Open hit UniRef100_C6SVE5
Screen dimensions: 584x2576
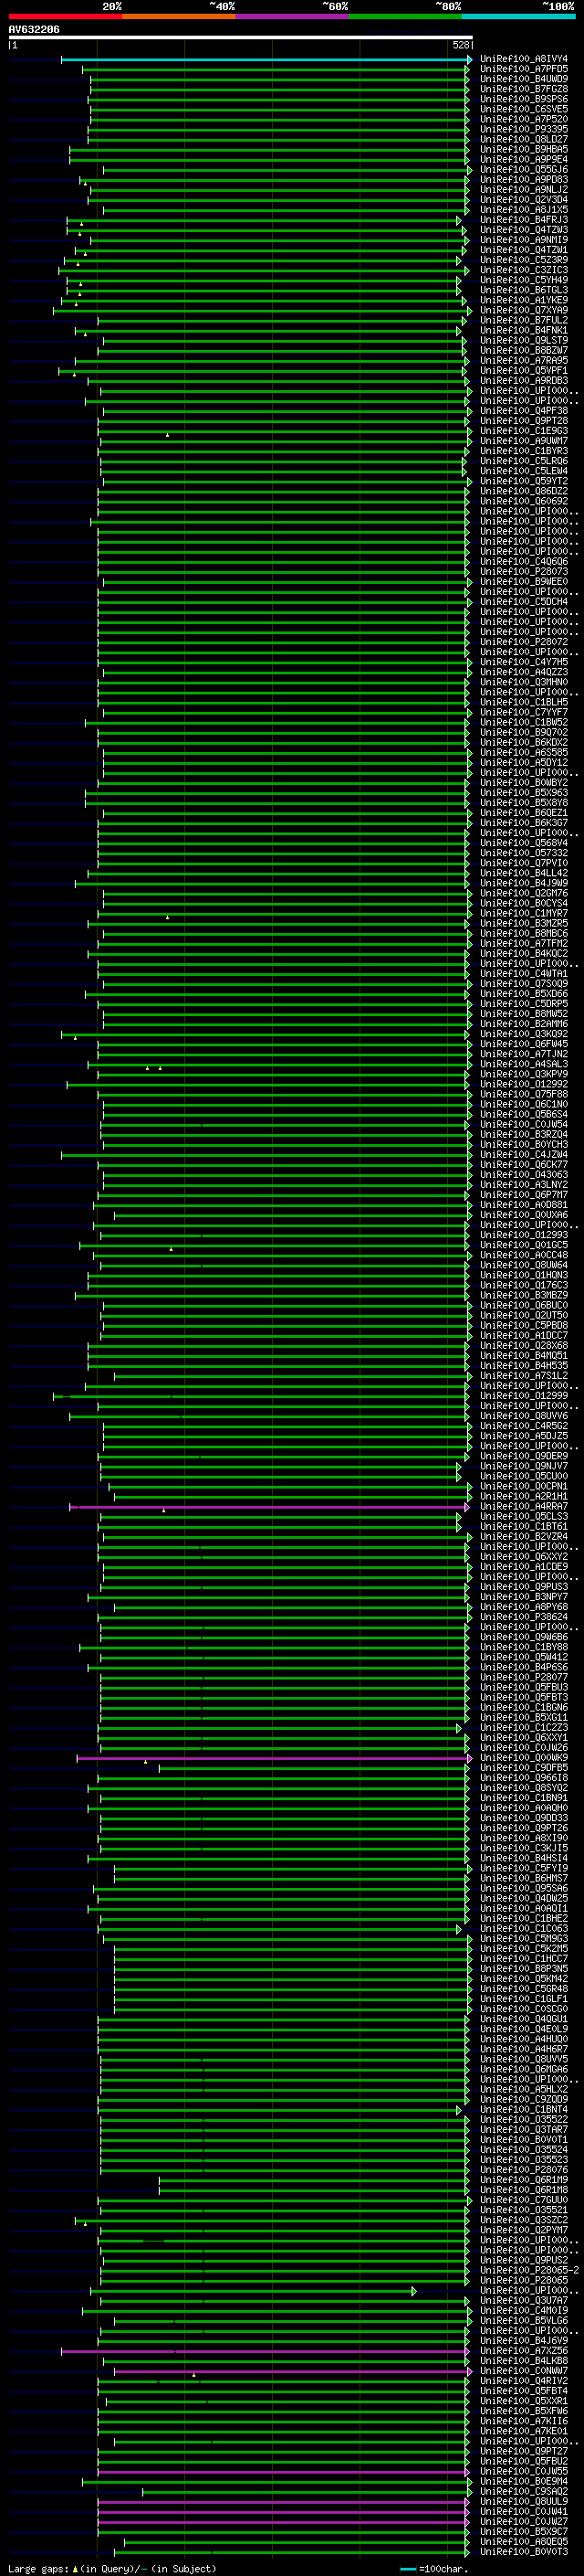click(524, 109)
